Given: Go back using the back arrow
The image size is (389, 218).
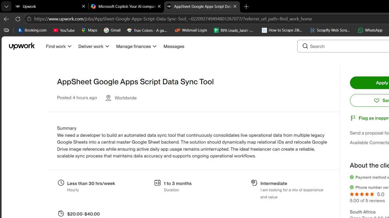Looking at the screenshot, I should [7, 19].
